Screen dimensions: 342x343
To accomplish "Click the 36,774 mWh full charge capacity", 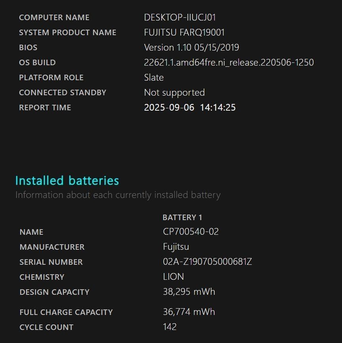I will click(x=189, y=312).
